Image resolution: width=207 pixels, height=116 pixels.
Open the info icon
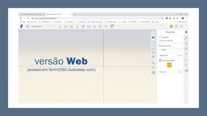182,26
